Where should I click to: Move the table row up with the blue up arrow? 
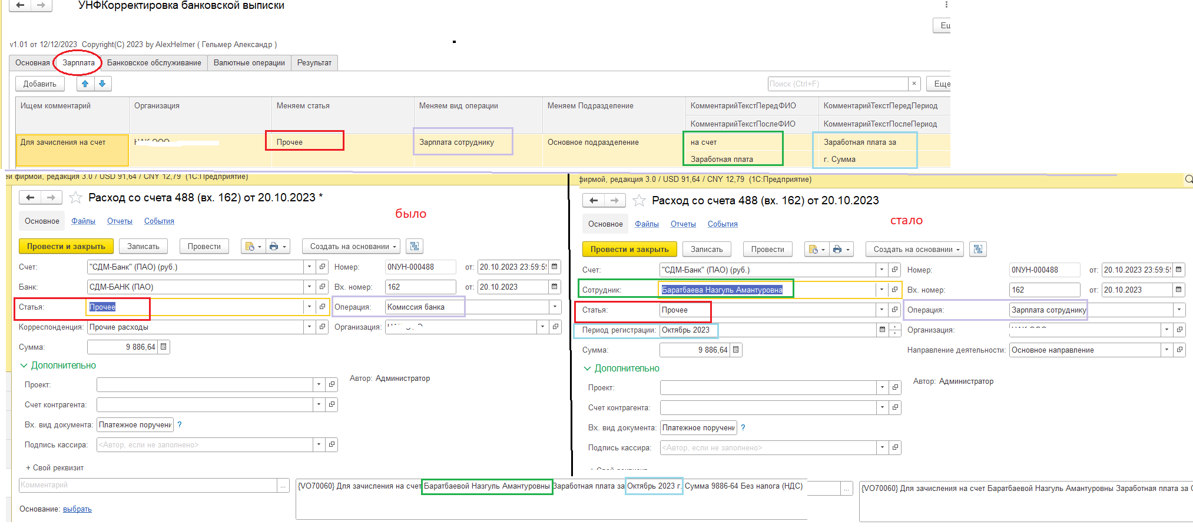point(85,84)
